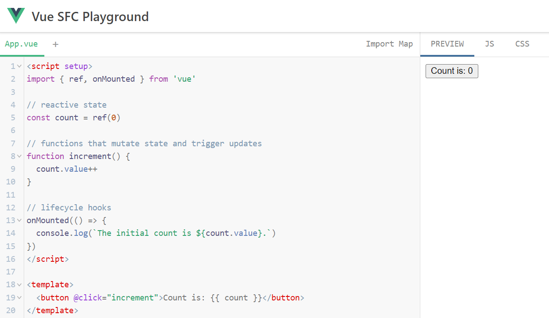Click the Vue logo icon

coord(16,16)
